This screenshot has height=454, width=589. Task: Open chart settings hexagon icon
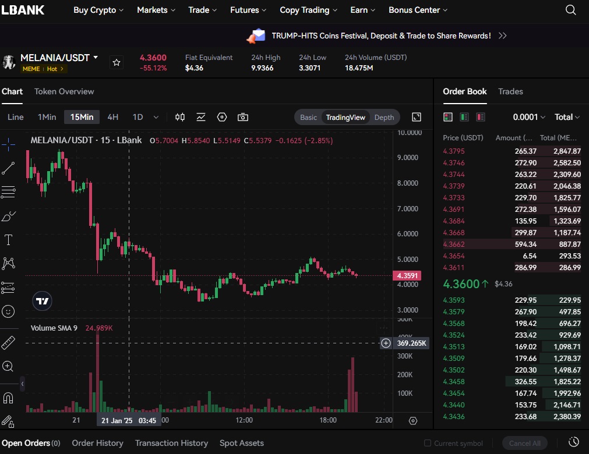tap(222, 118)
